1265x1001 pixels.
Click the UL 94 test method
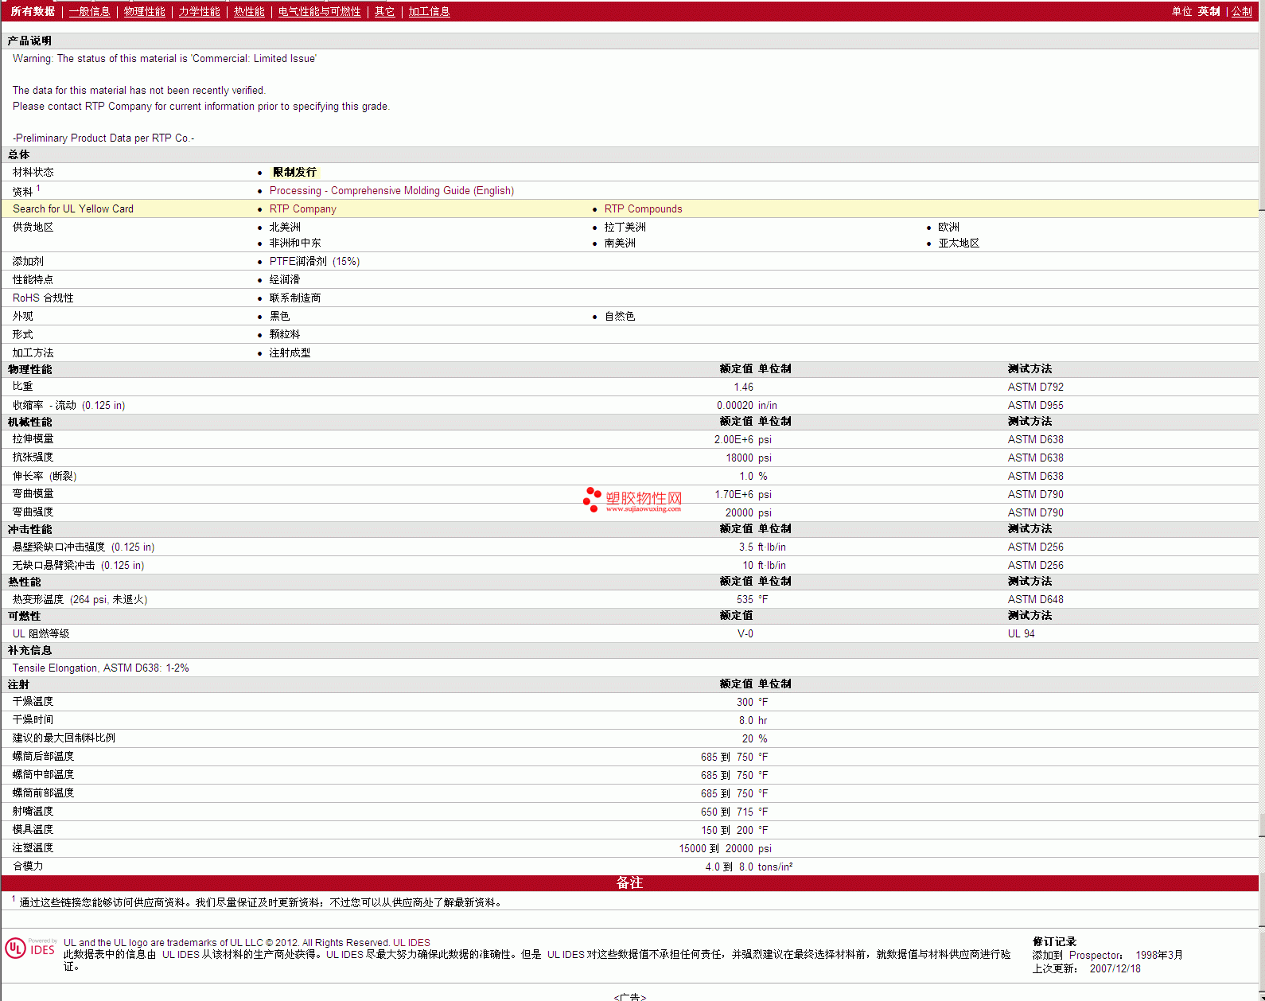pyautogui.click(x=1021, y=633)
